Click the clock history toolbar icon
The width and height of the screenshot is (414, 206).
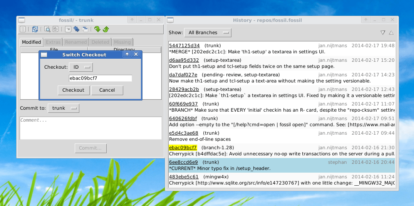[55, 29]
